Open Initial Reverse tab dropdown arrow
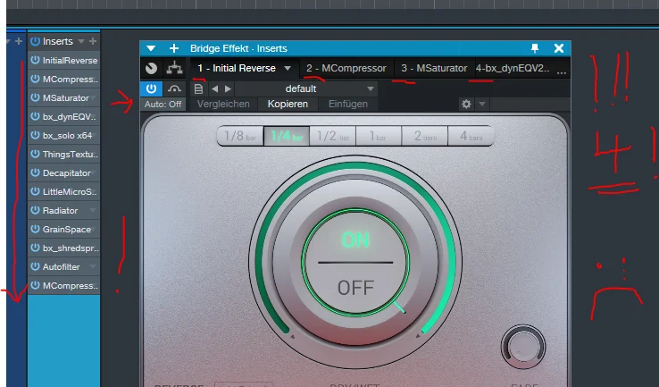The width and height of the screenshot is (659, 387). tap(288, 68)
